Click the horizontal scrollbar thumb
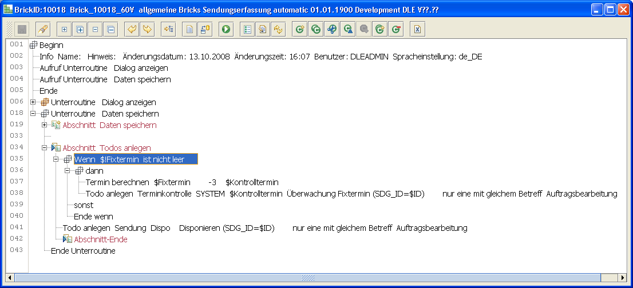This screenshot has width=633, height=288. tap(308, 278)
